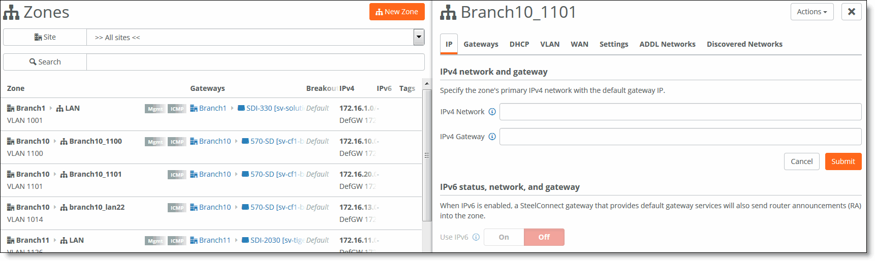Viewport: 875px width, 261px height.
Task: Click the zone icon beside Branch10_1101 title
Action: click(x=448, y=12)
